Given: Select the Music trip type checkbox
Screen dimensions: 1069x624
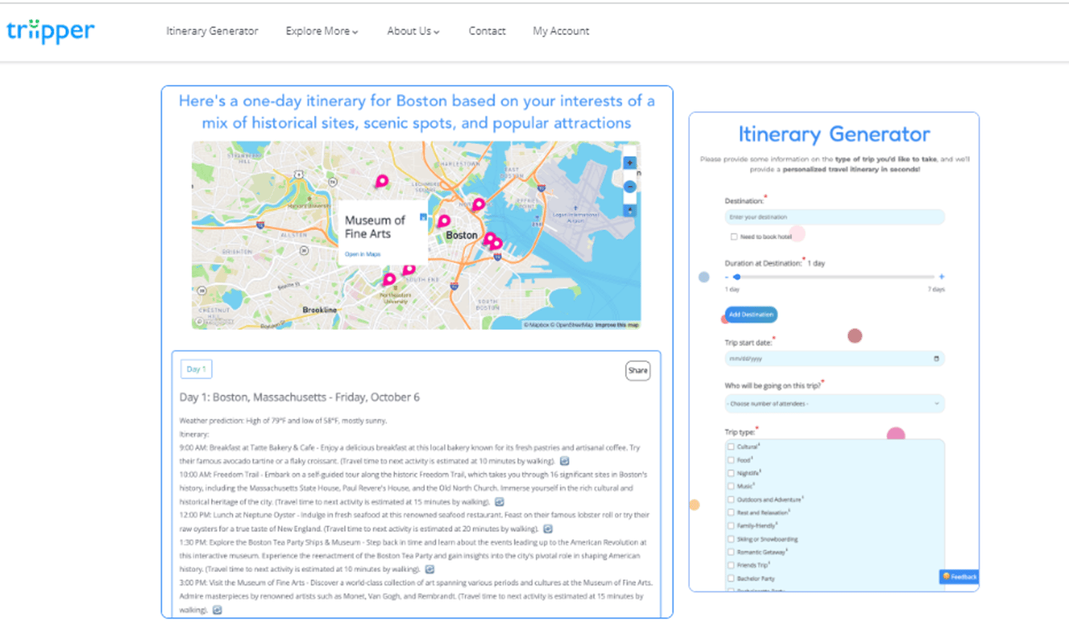Looking at the screenshot, I should pyautogui.click(x=731, y=486).
